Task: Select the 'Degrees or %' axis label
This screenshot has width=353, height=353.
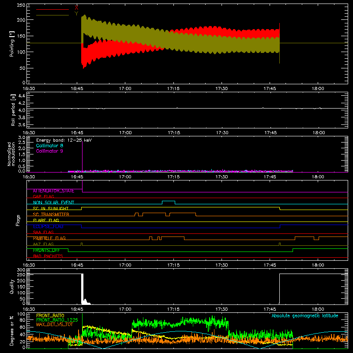Action: (x=12, y=330)
